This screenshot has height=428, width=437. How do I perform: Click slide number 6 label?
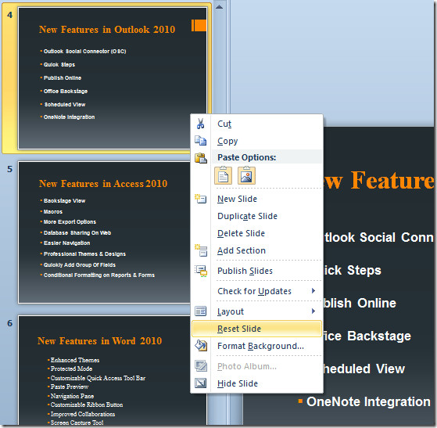point(9,323)
